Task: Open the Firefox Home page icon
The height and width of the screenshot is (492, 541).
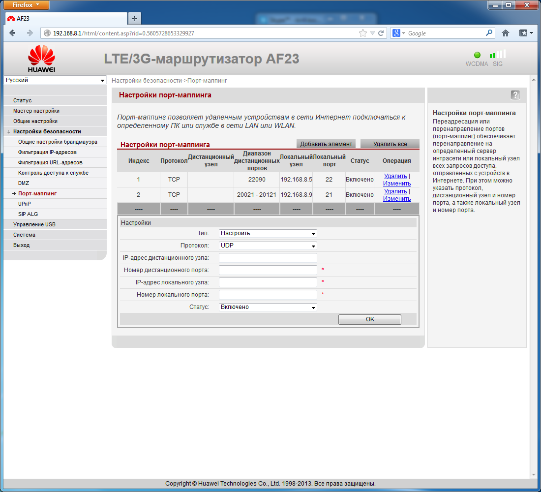Action: coord(506,33)
